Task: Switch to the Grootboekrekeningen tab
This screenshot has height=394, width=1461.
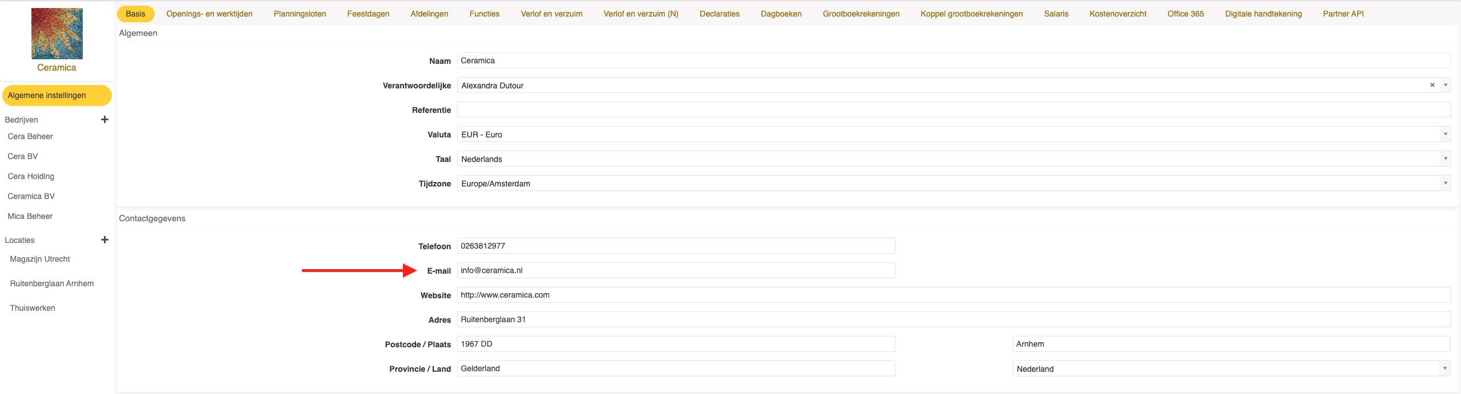Action: (861, 14)
